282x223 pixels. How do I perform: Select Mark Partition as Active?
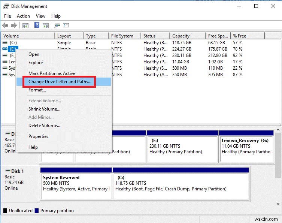click(x=64, y=73)
